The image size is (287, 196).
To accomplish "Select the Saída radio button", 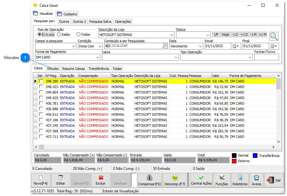I will click(x=59, y=34).
